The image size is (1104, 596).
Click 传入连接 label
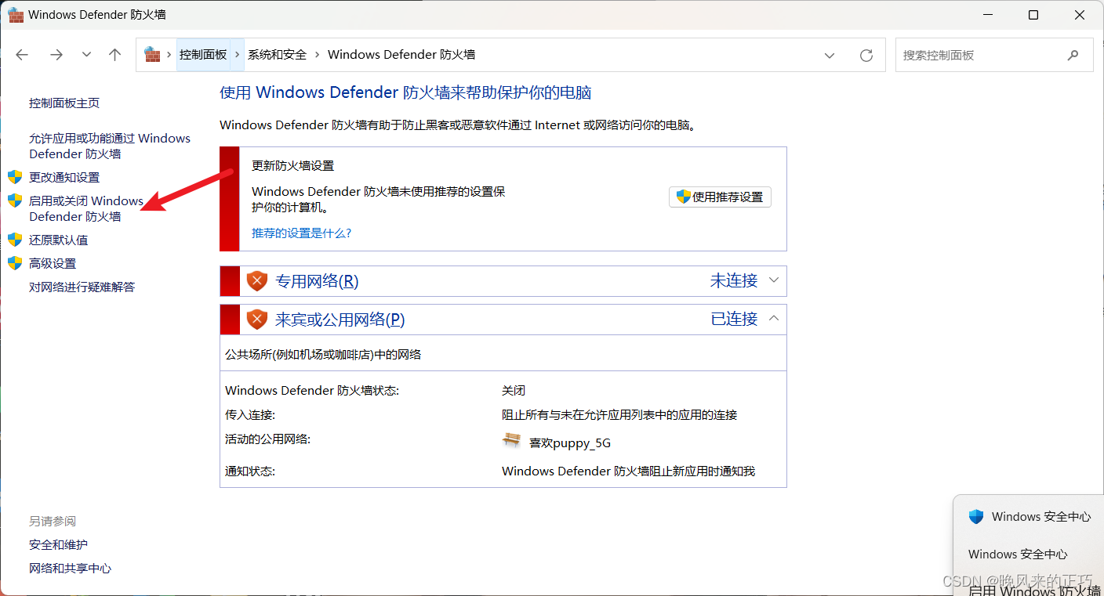(250, 415)
